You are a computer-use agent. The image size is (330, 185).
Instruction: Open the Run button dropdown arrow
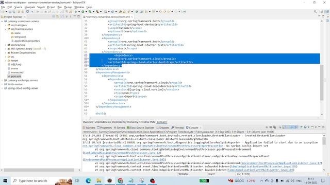(x=86, y=12)
